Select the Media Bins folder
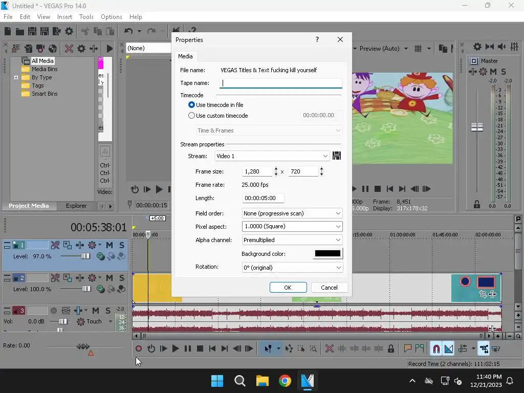Viewport: 524px width, 393px height. coord(45,69)
